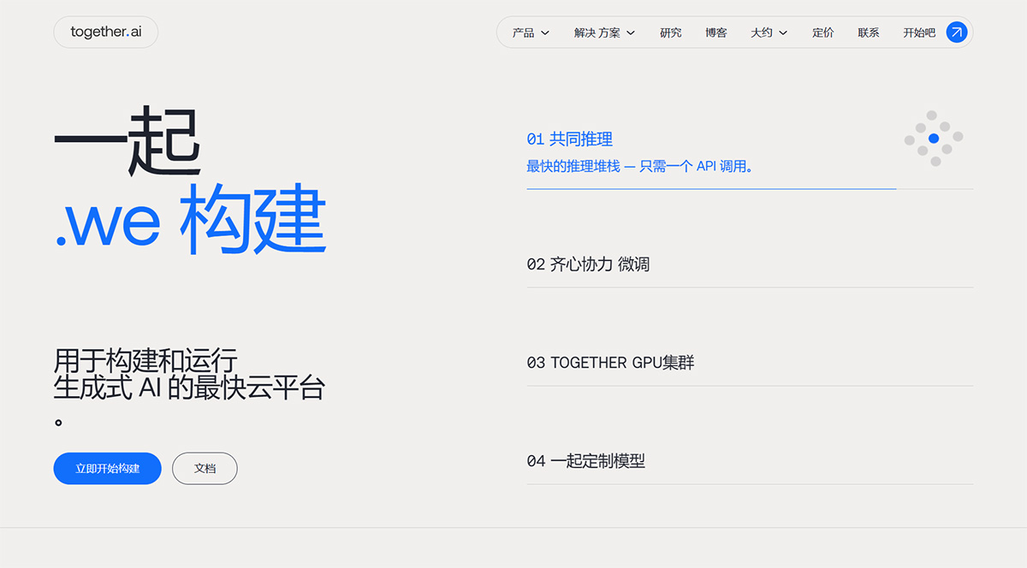Click the together.ai logo
The image size is (1027, 568).
pos(105,32)
